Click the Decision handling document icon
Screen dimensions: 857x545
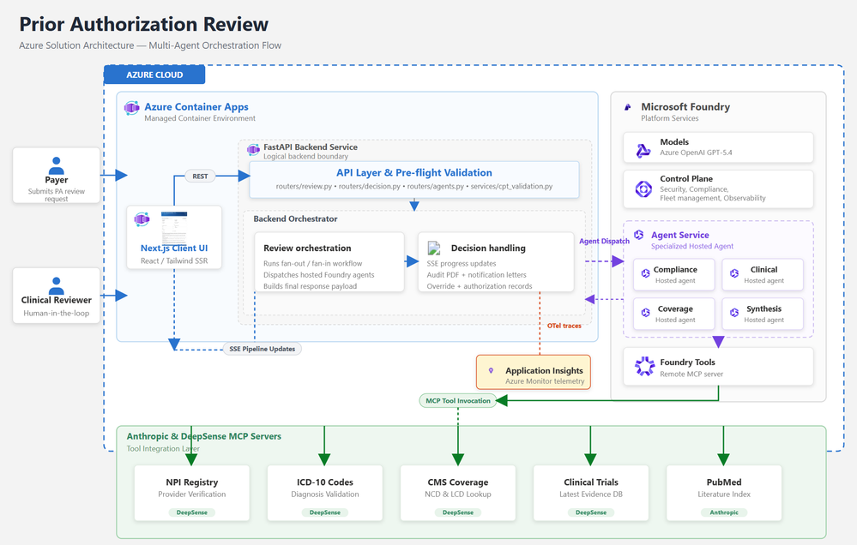pyautogui.click(x=434, y=248)
